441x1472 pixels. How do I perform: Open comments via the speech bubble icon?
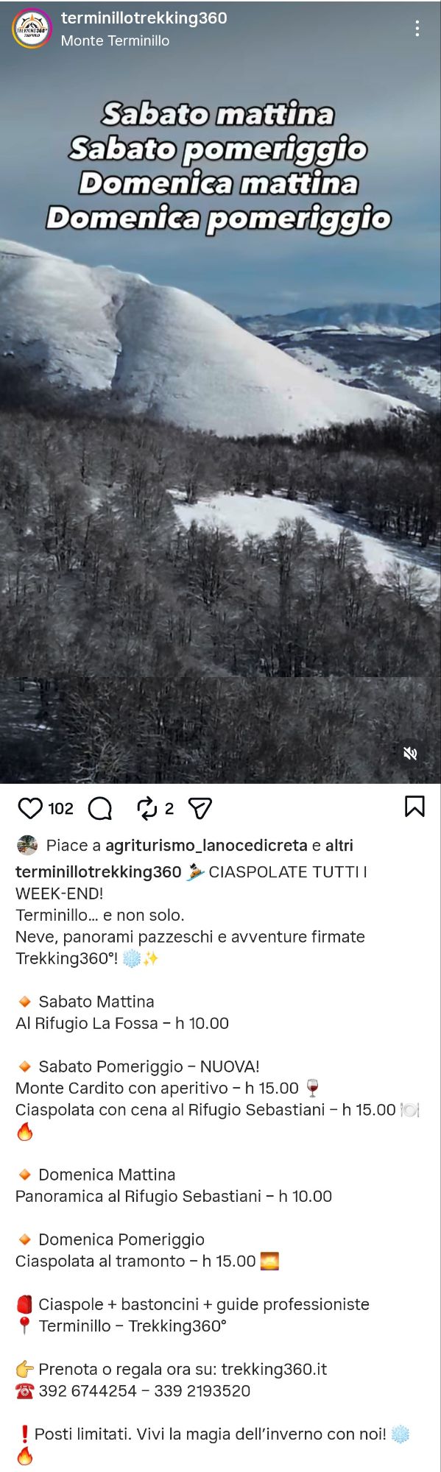pos(100,808)
